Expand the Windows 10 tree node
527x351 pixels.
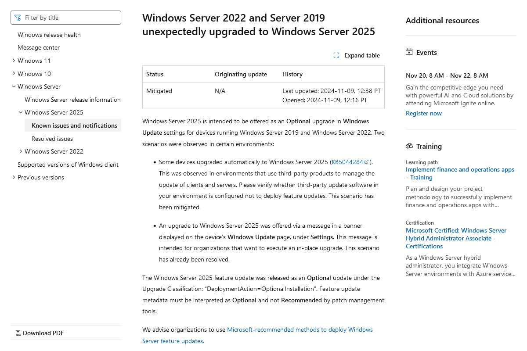point(14,73)
